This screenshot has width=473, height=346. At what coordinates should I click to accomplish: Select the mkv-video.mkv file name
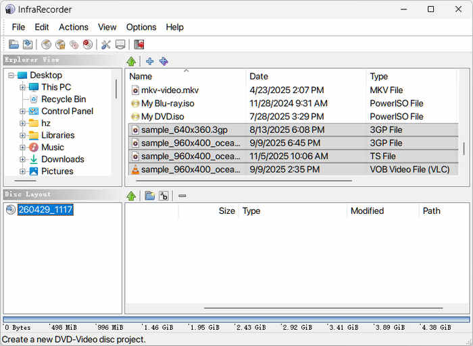[170, 90]
